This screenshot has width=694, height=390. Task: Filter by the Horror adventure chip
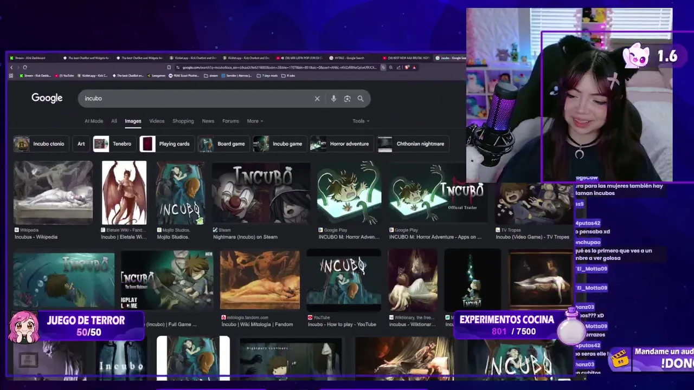tap(342, 144)
